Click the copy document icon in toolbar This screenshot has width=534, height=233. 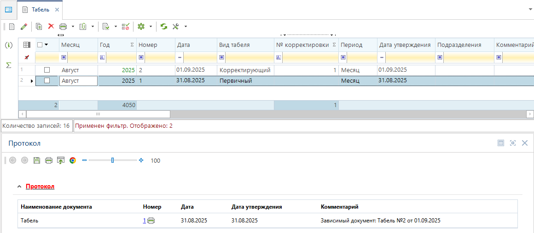point(39,27)
